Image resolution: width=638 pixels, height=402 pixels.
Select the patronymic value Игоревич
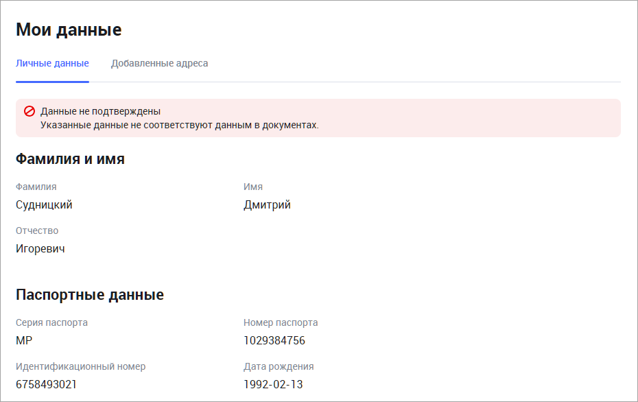pyautogui.click(x=40, y=248)
